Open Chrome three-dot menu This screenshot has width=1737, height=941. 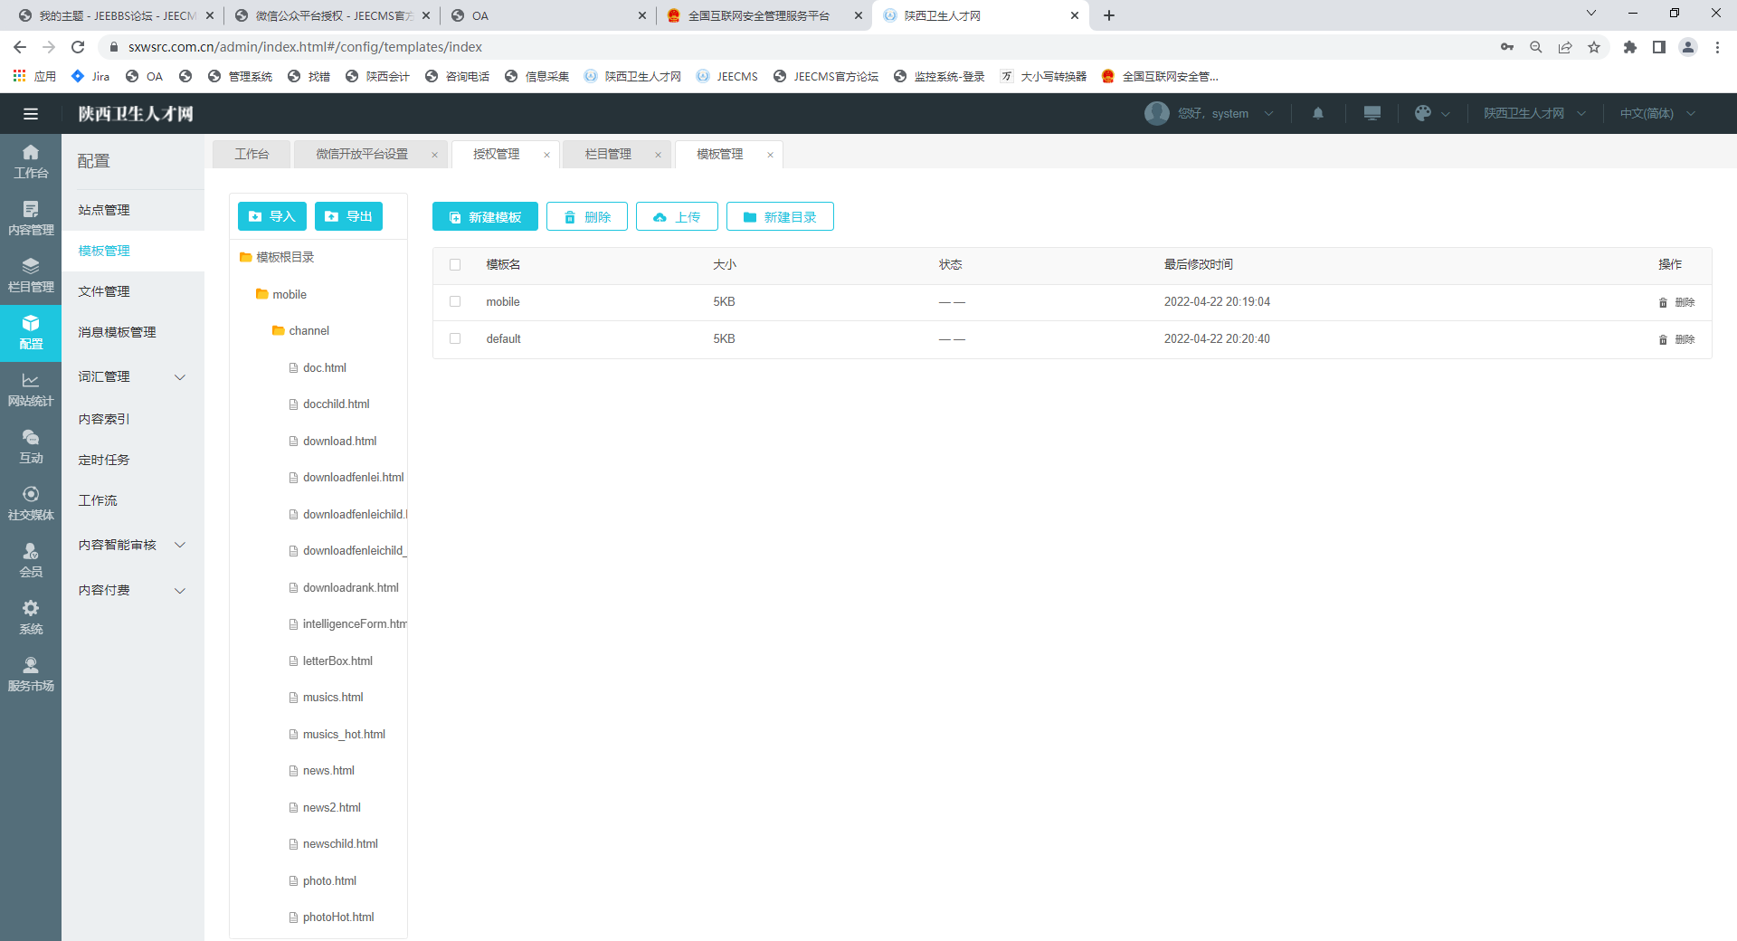point(1717,47)
